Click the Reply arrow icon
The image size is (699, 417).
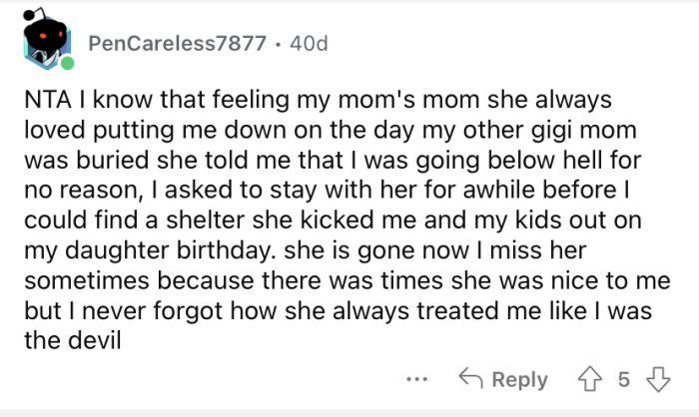click(x=470, y=379)
